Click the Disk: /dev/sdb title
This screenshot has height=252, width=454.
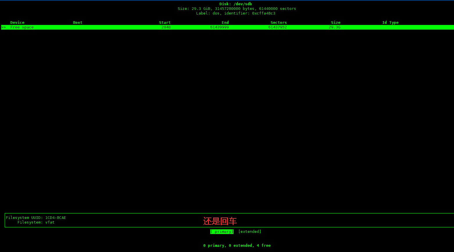click(236, 4)
